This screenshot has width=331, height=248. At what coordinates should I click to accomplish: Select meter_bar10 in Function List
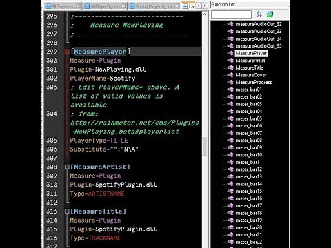point(248,155)
